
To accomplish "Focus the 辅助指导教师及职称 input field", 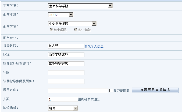I will (66, 81).
